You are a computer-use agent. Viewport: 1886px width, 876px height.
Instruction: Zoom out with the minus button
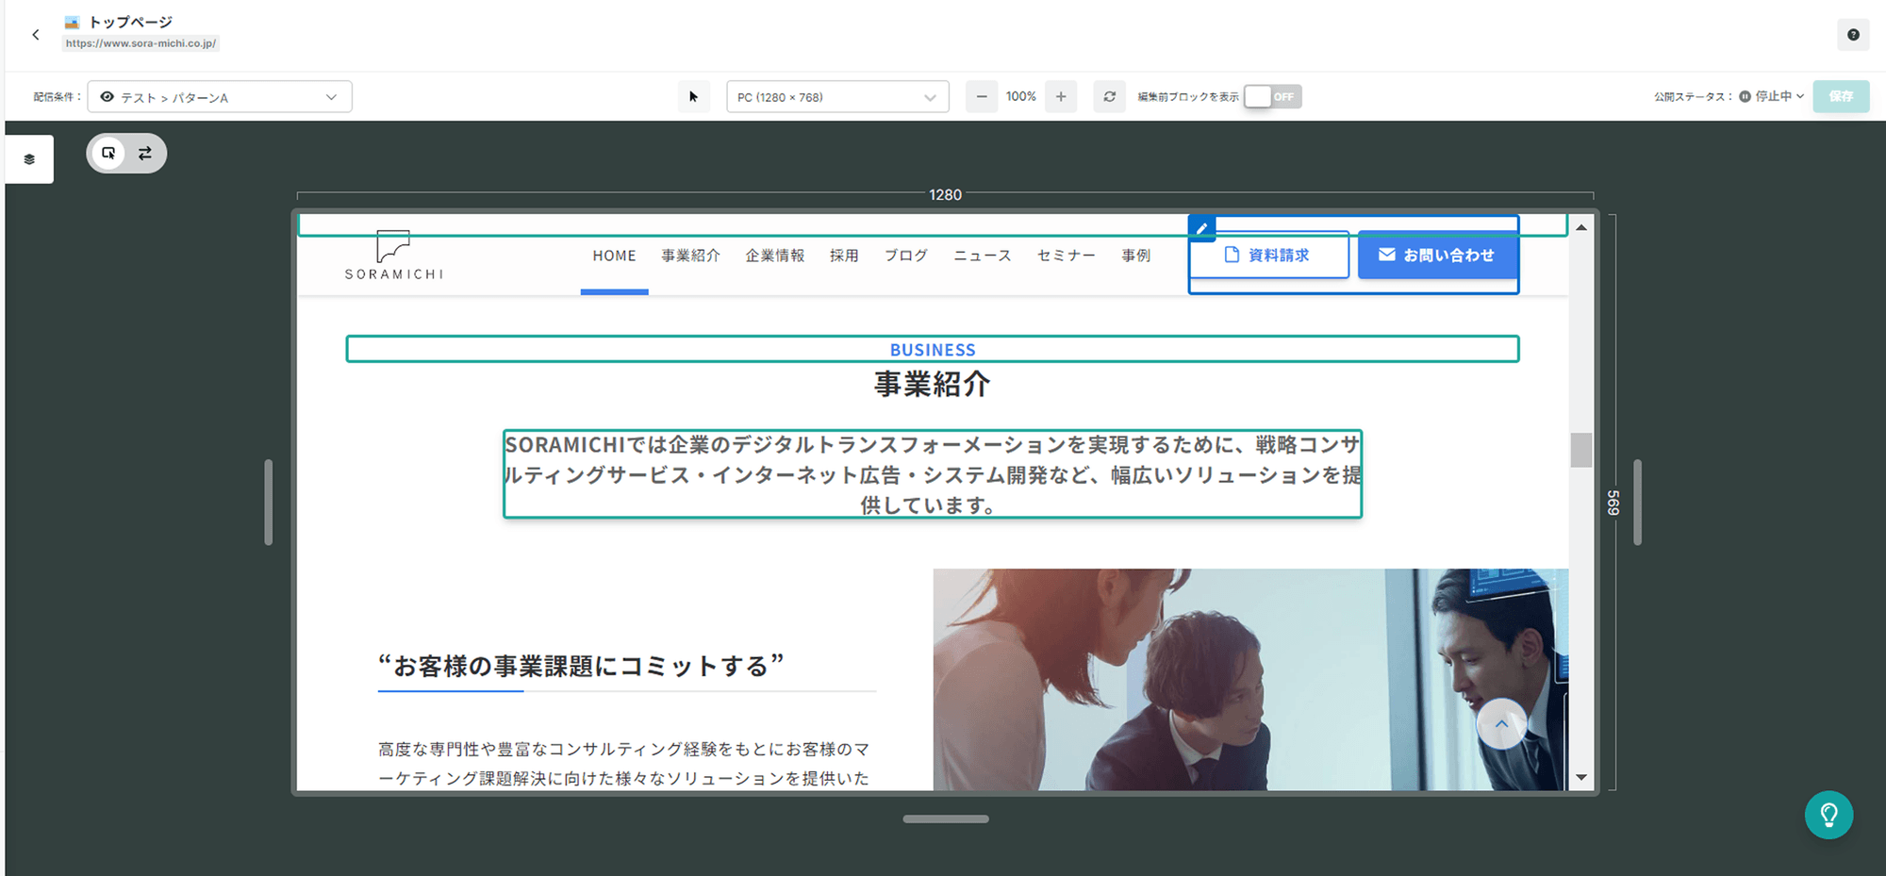coord(982,97)
